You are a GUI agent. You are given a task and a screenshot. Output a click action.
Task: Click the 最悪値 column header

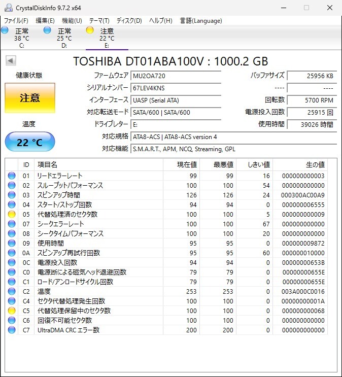218,165
